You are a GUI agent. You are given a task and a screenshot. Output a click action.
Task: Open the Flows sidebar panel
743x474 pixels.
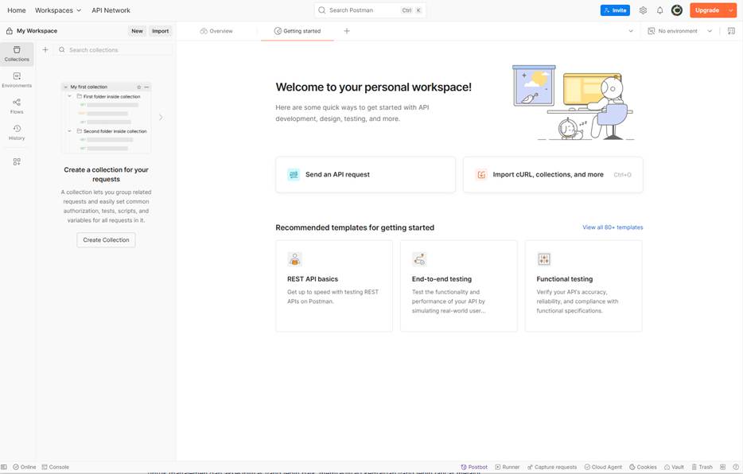click(x=17, y=106)
